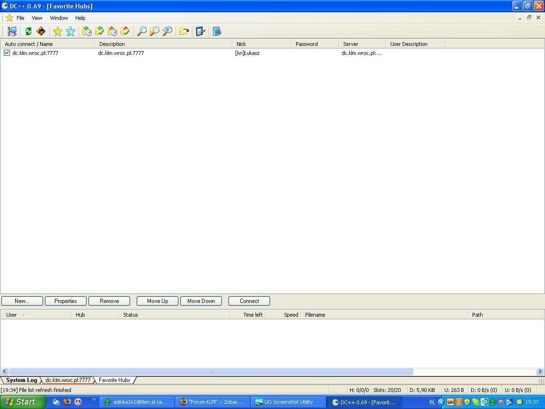Sort transfers by Speed column
545x409 pixels.
pos(283,315)
